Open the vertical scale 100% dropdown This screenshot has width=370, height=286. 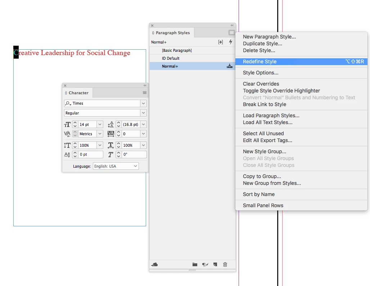[100, 145]
